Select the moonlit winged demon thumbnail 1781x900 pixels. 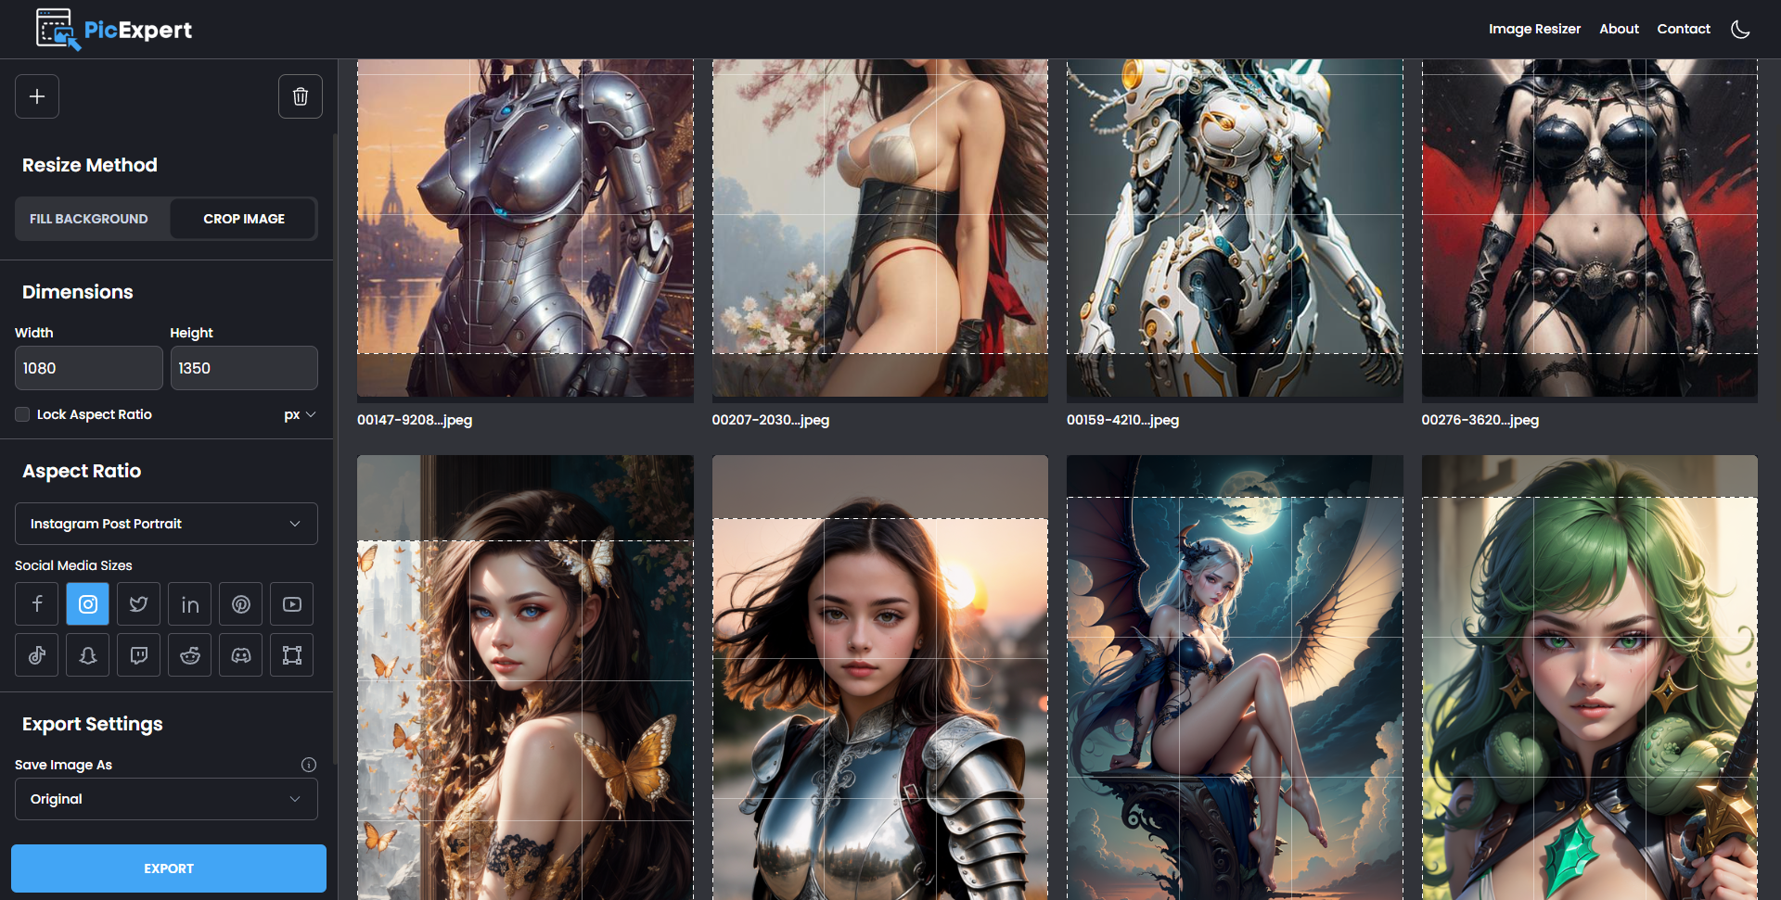click(1235, 678)
